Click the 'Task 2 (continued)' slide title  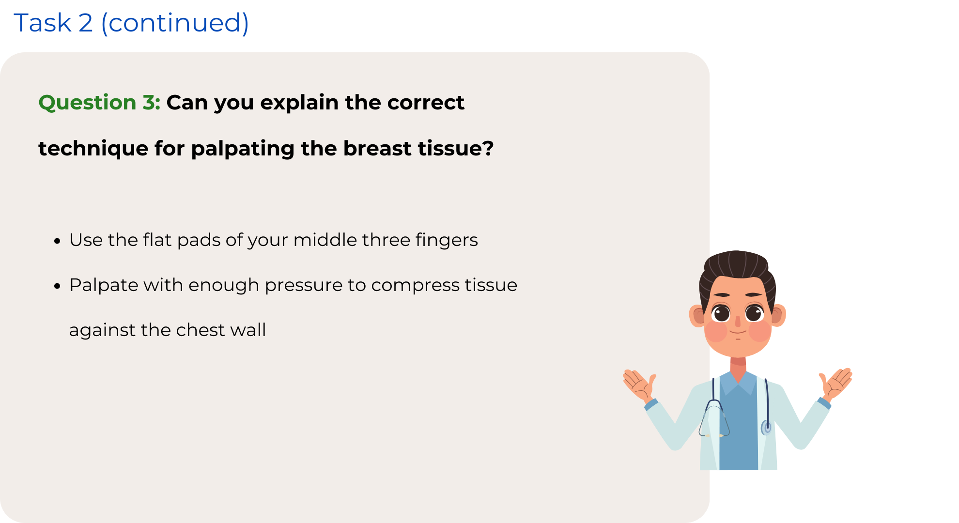tap(131, 23)
